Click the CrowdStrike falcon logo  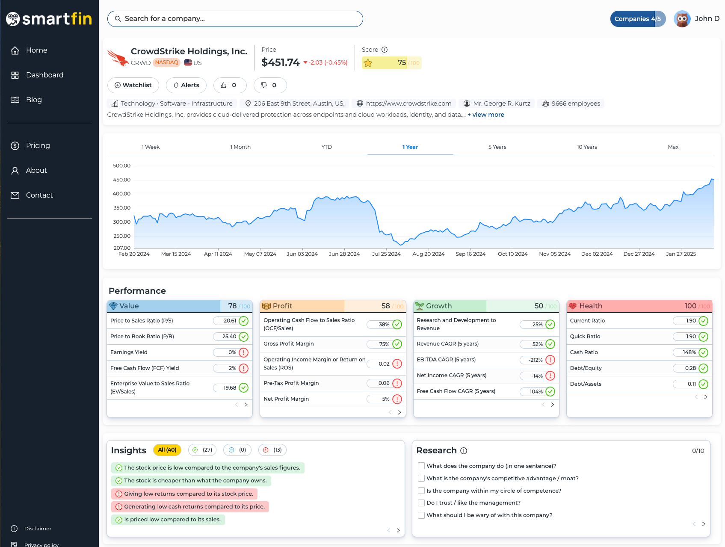pos(118,58)
